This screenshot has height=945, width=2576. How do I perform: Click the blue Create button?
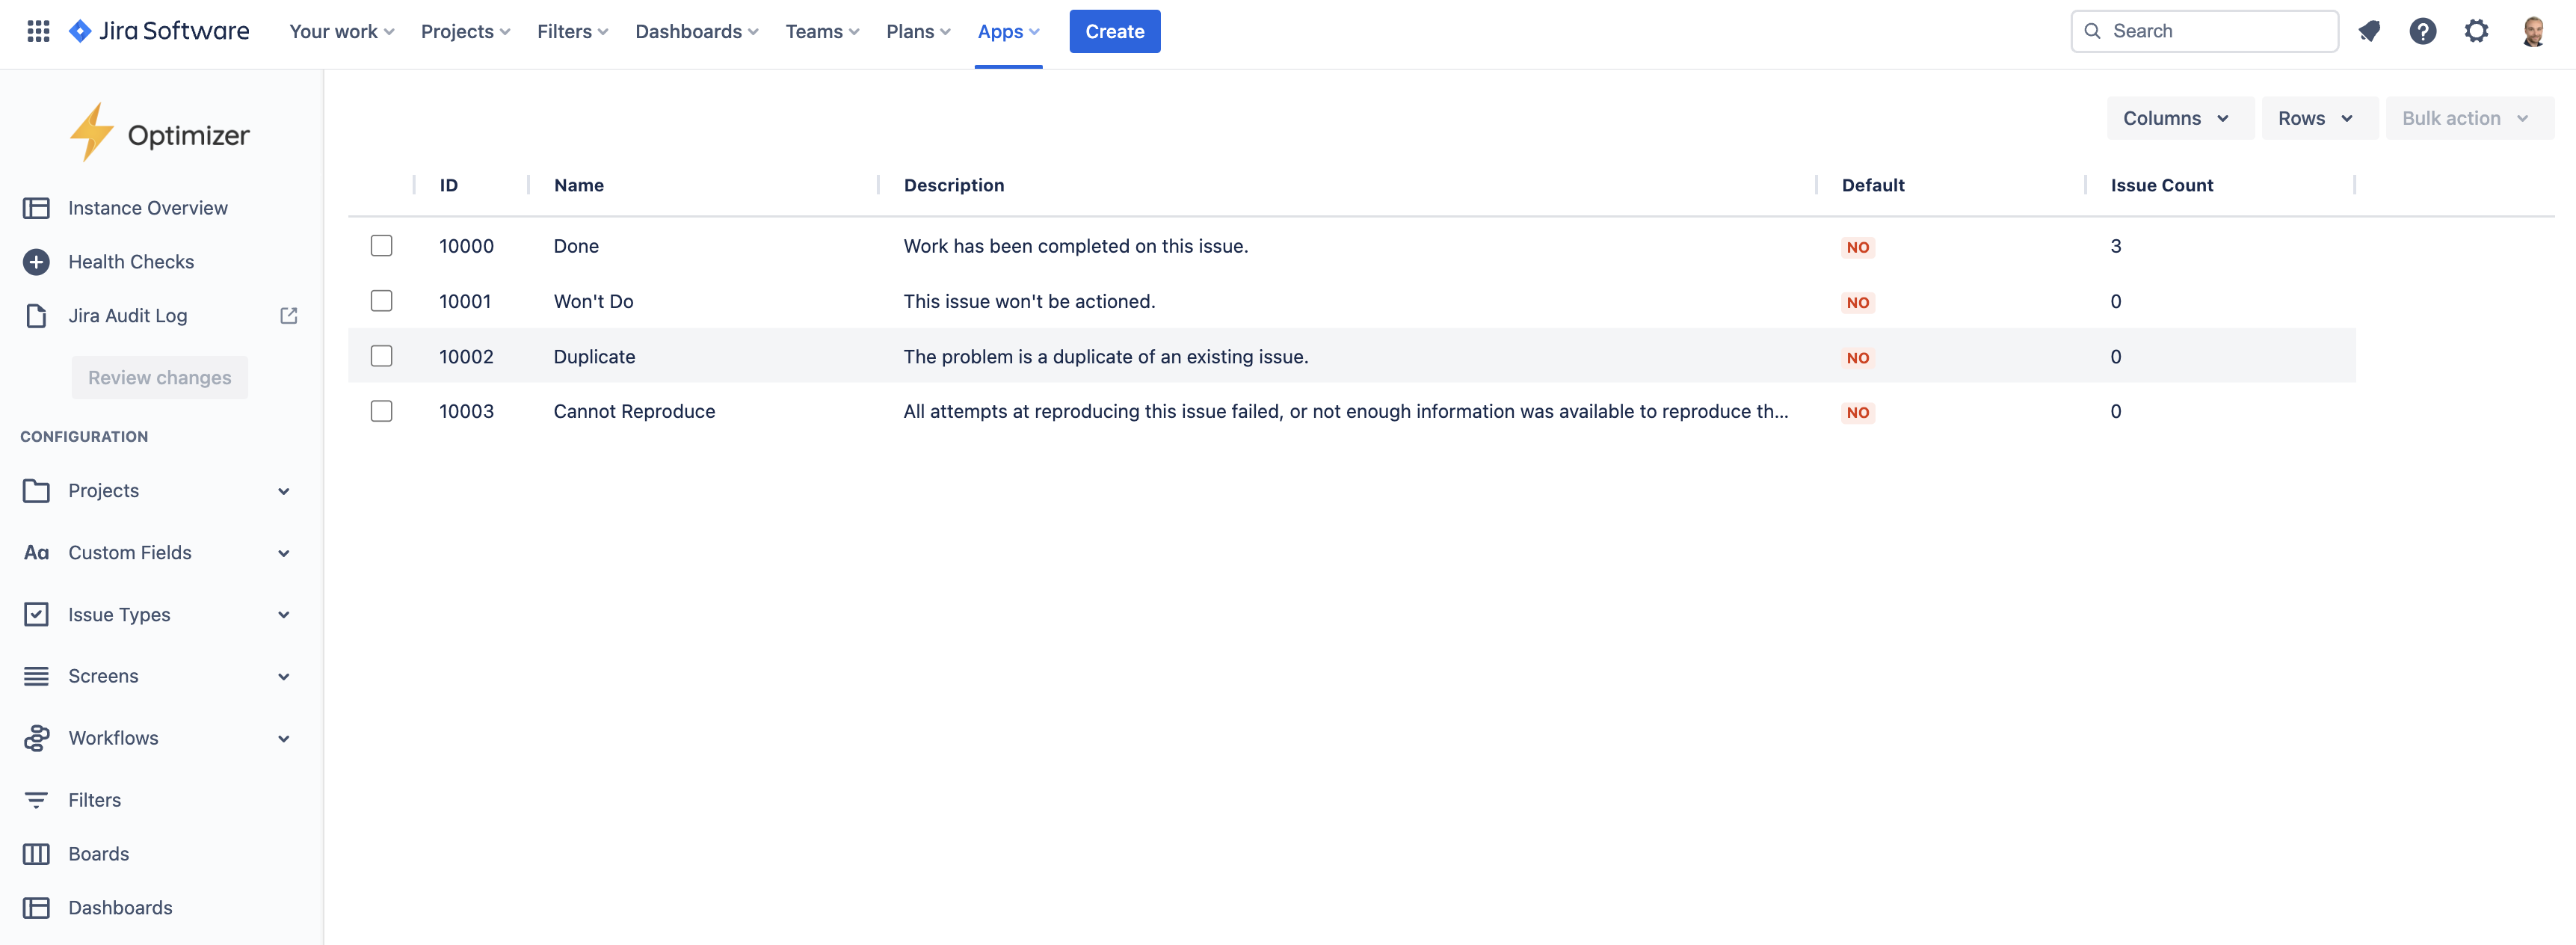point(1114,31)
